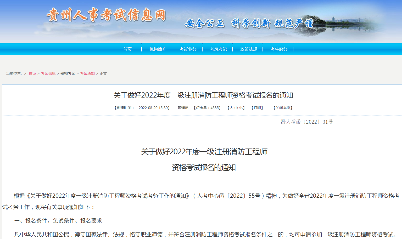Select 考试业务 in the navigation bar
Viewport: 402px width, 239px height.
click(x=188, y=49)
